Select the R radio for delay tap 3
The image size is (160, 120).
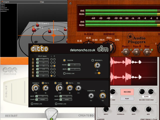pos(54,66)
